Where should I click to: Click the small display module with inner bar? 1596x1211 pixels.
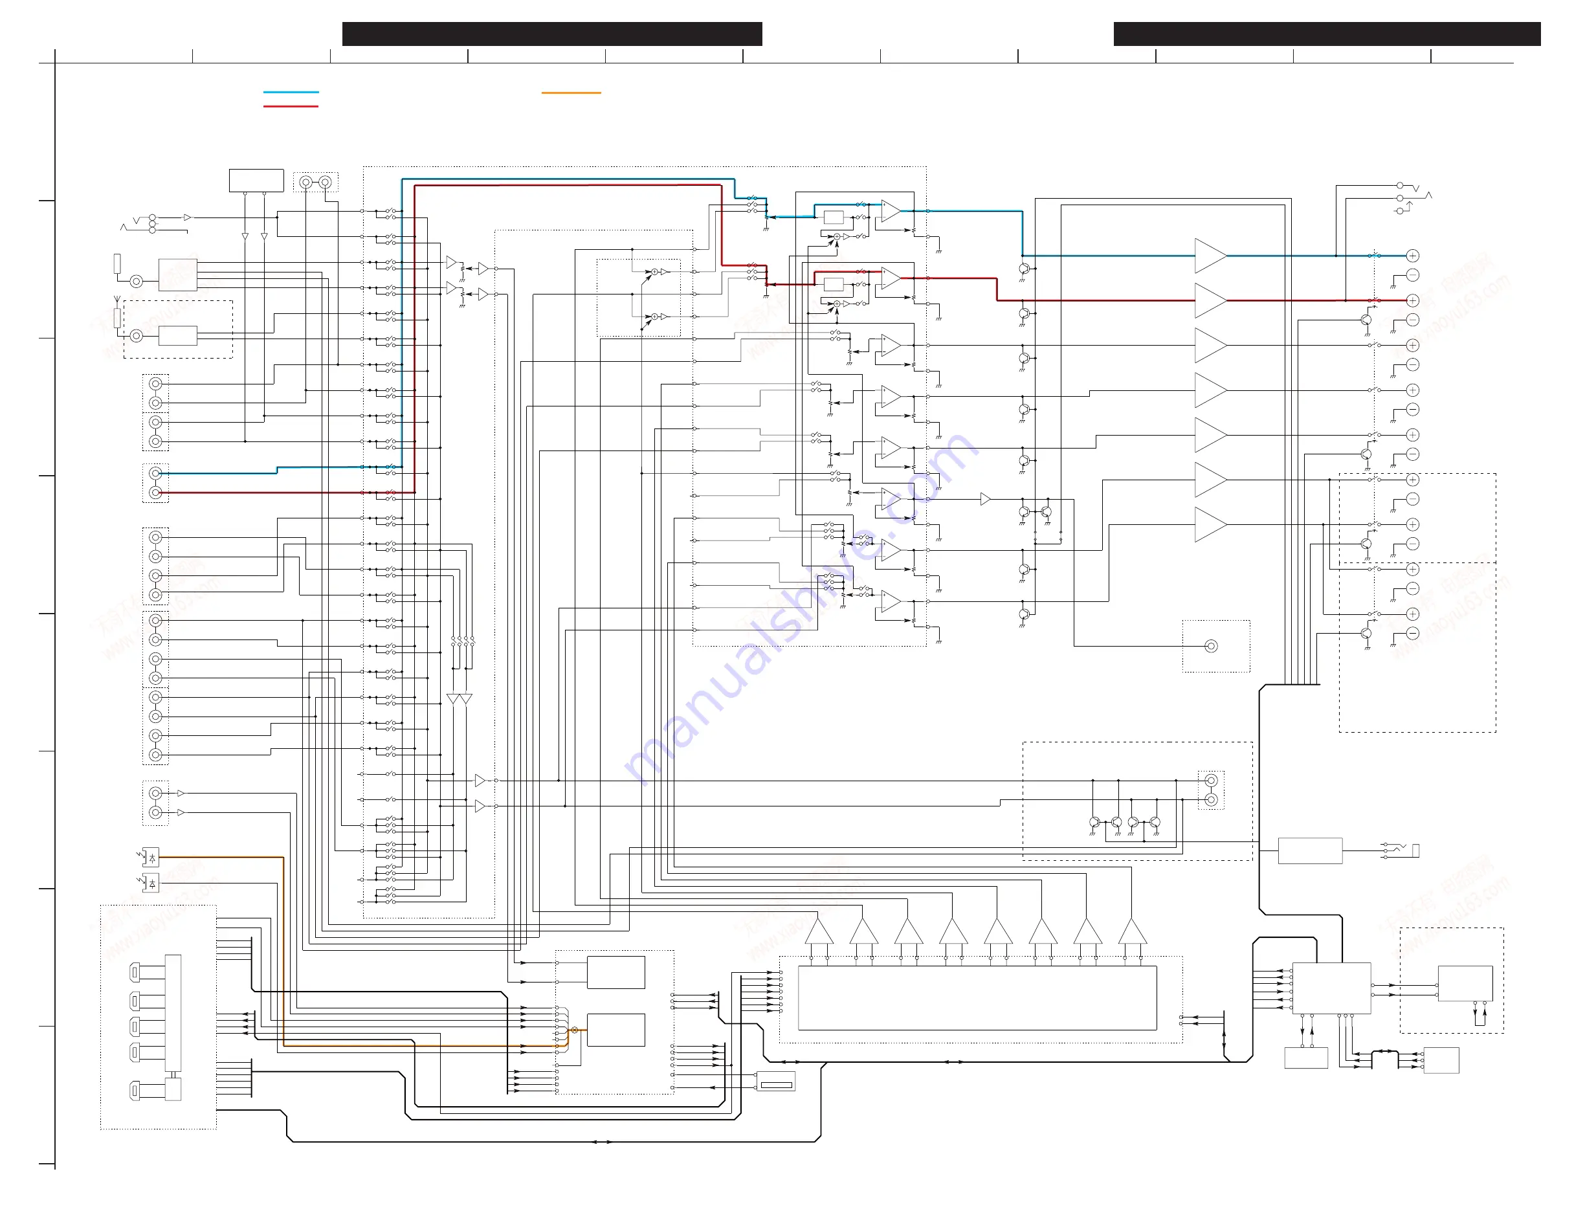click(x=775, y=1081)
